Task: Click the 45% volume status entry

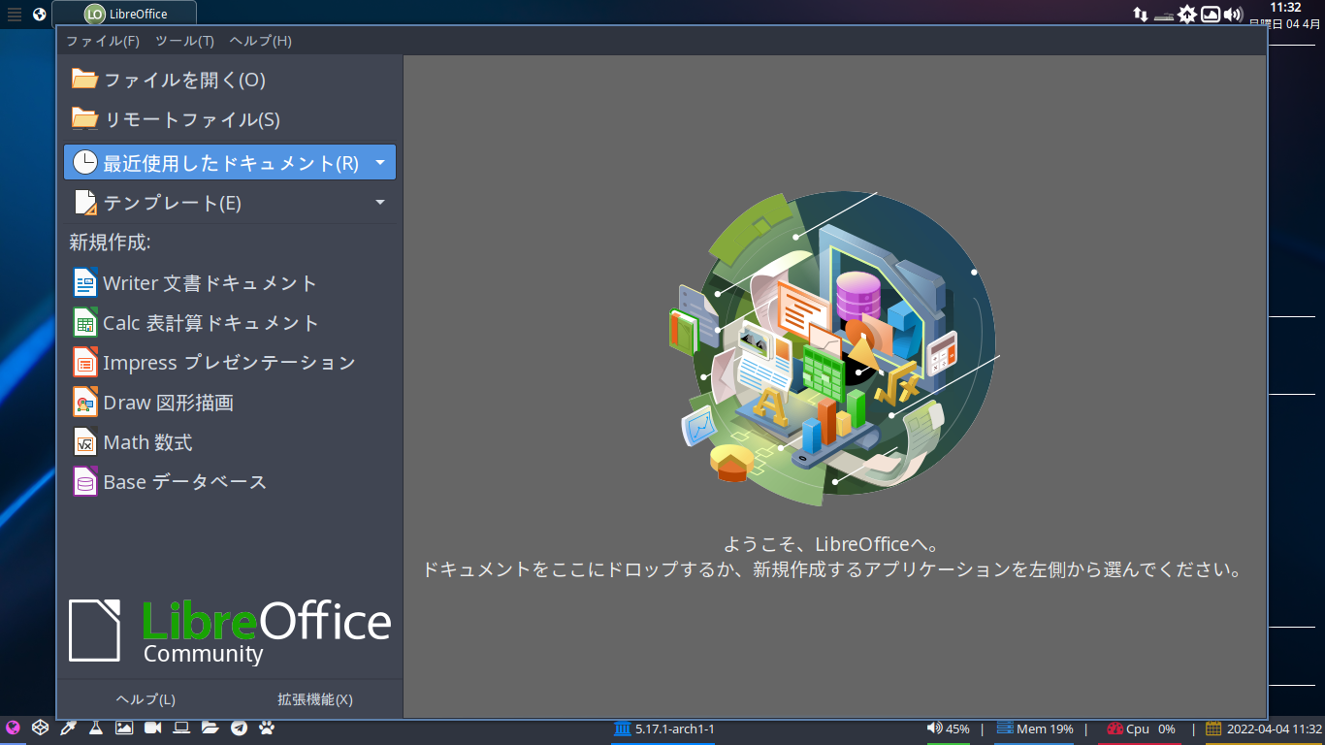Action: click(x=949, y=729)
